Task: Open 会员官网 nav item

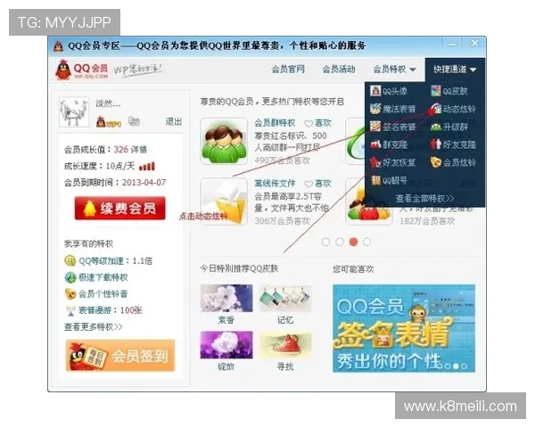Action: [x=288, y=70]
